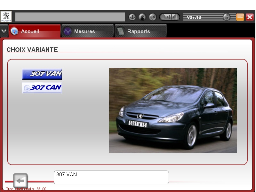Click the @ online contact icon
Image resolution: width=256 pixels, height=192 pixels.
[153, 17]
